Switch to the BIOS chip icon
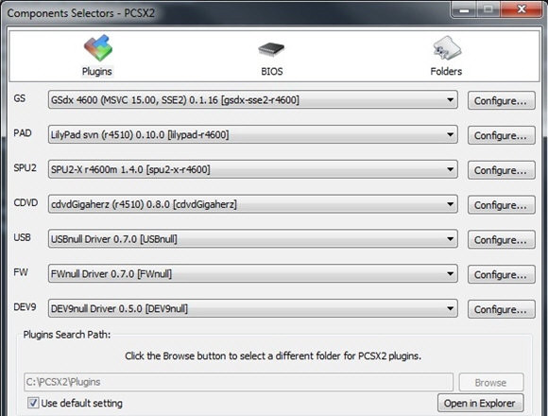This screenshot has width=548, height=416. click(x=271, y=49)
